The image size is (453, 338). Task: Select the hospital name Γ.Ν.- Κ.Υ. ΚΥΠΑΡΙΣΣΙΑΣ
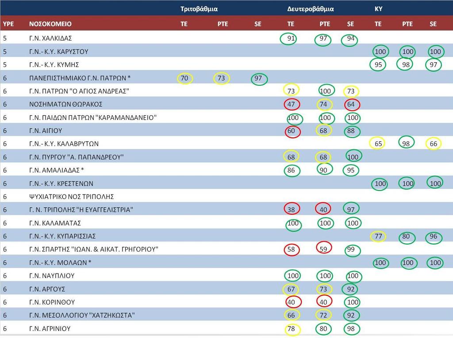click(62, 236)
